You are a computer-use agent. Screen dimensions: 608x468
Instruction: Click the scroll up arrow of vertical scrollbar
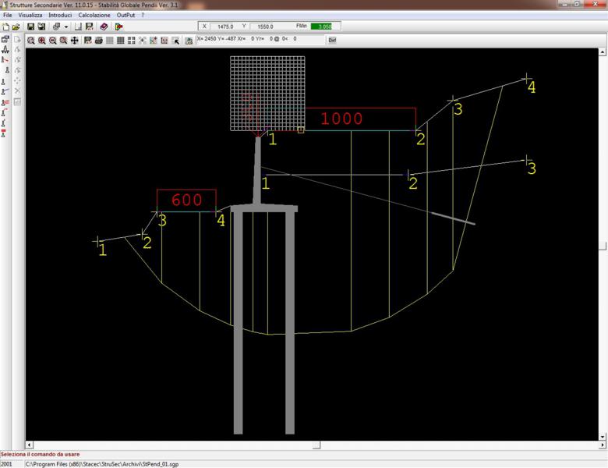coord(603,51)
